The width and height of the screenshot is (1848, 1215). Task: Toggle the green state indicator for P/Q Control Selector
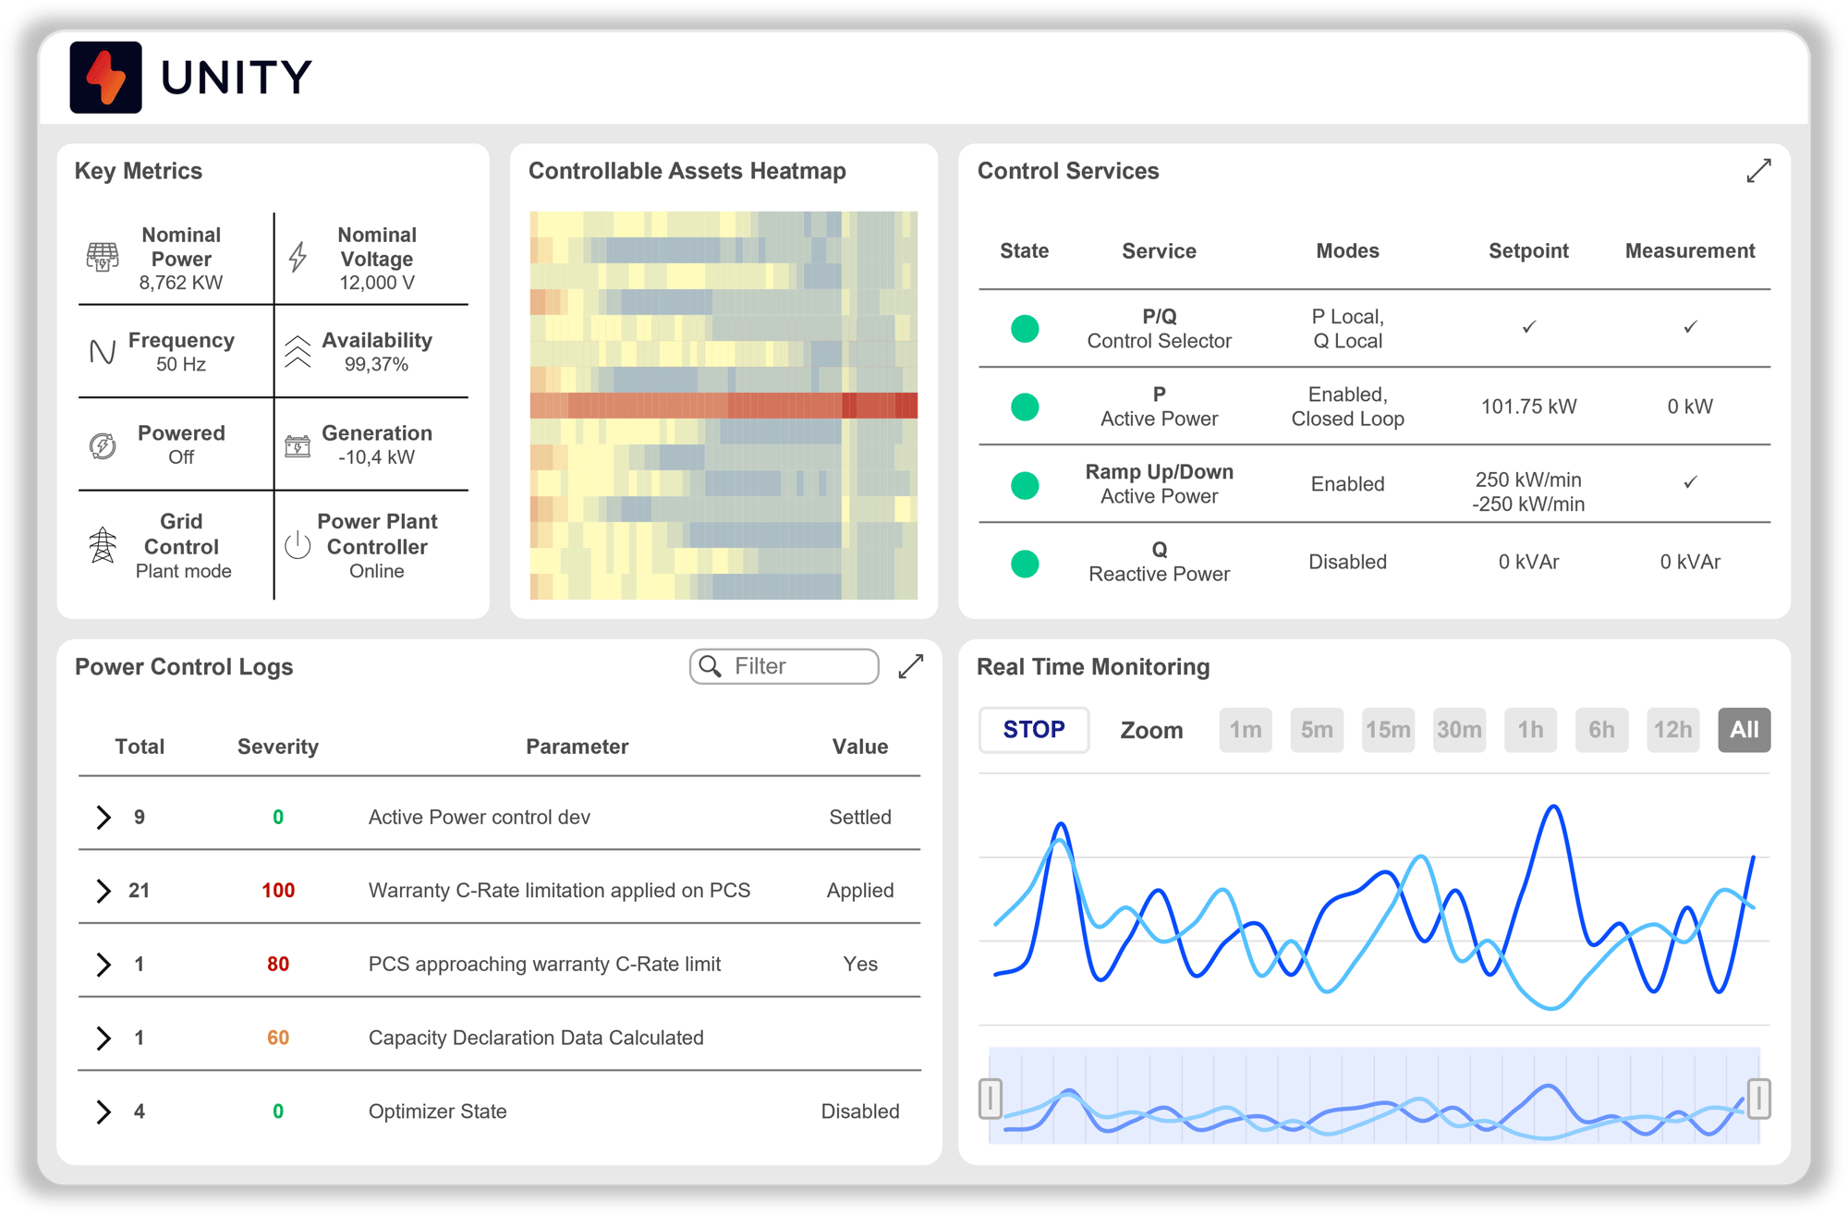(x=1025, y=329)
